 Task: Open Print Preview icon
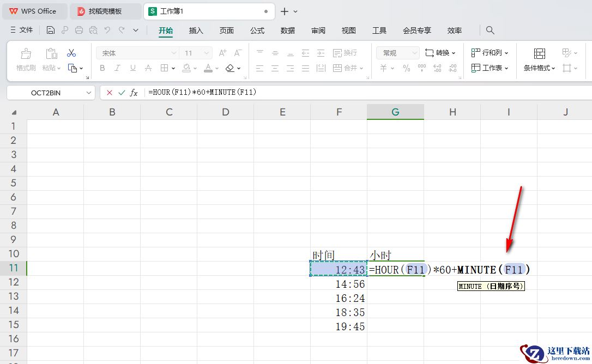pyautogui.click(x=93, y=30)
